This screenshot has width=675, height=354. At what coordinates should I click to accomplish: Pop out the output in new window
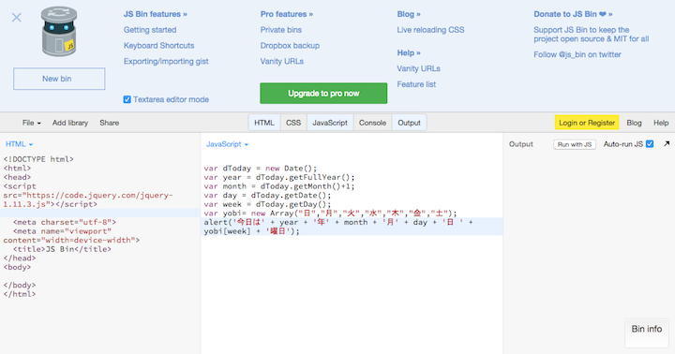click(x=667, y=143)
